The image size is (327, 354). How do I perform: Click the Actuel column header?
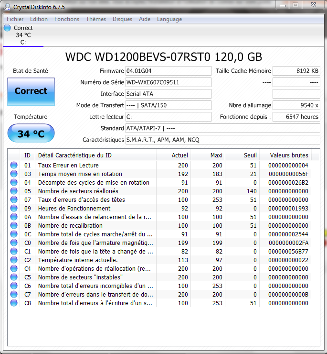click(174, 155)
